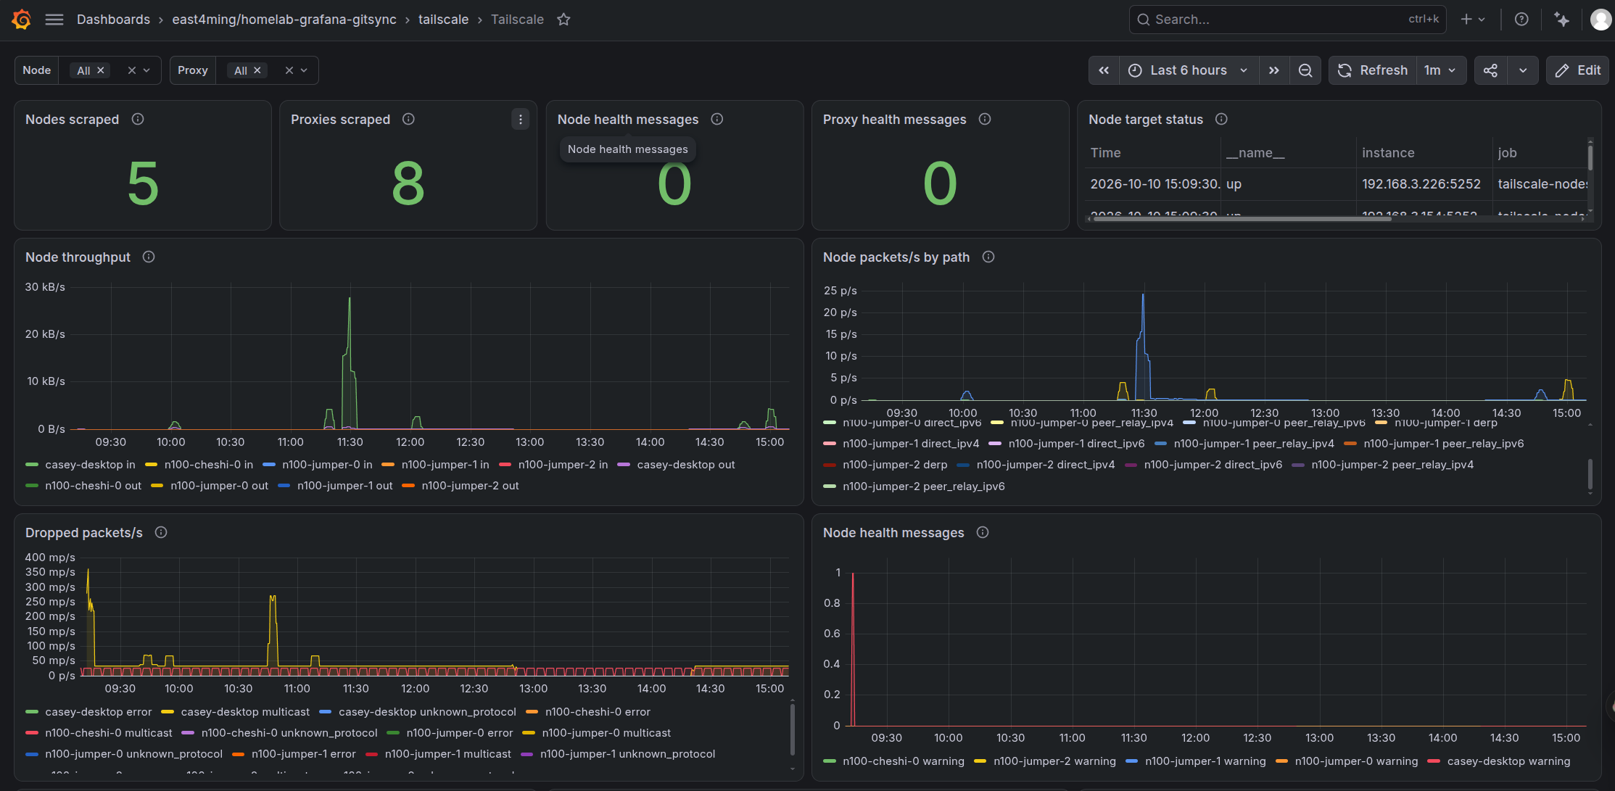Click color swatch for n100-jumper-1 error
This screenshot has height=791, width=1615.
pos(238,754)
